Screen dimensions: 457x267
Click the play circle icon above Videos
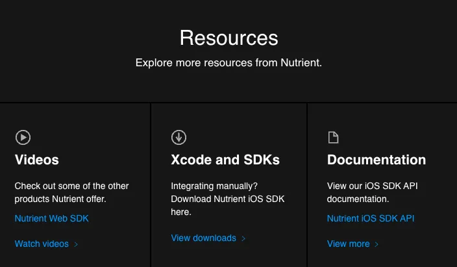tap(23, 137)
